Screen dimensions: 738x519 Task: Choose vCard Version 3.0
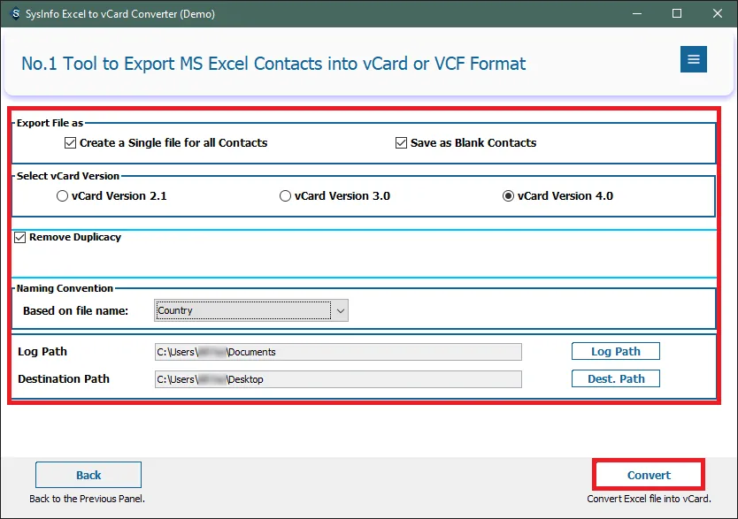click(285, 196)
